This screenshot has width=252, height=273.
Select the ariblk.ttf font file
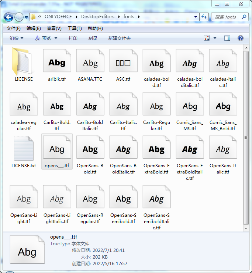pos(57,65)
